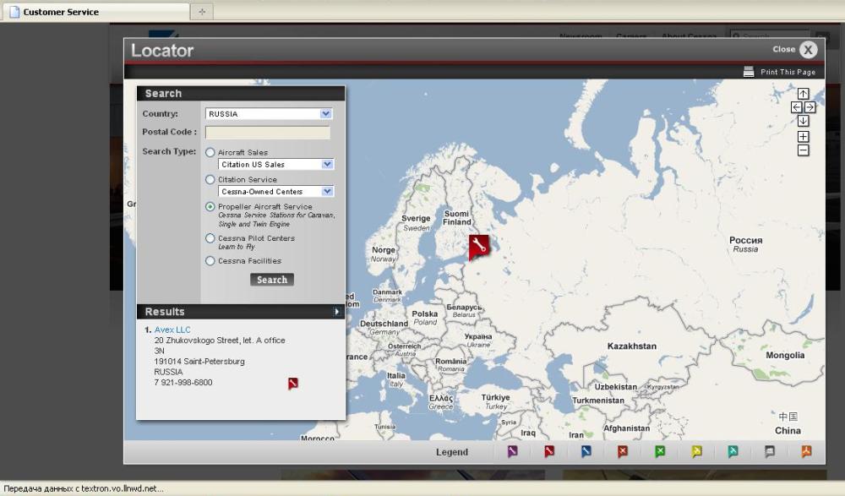The image size is (845, 496).
Task: Click the orange airplane legend icon
Action: [806, 452]
